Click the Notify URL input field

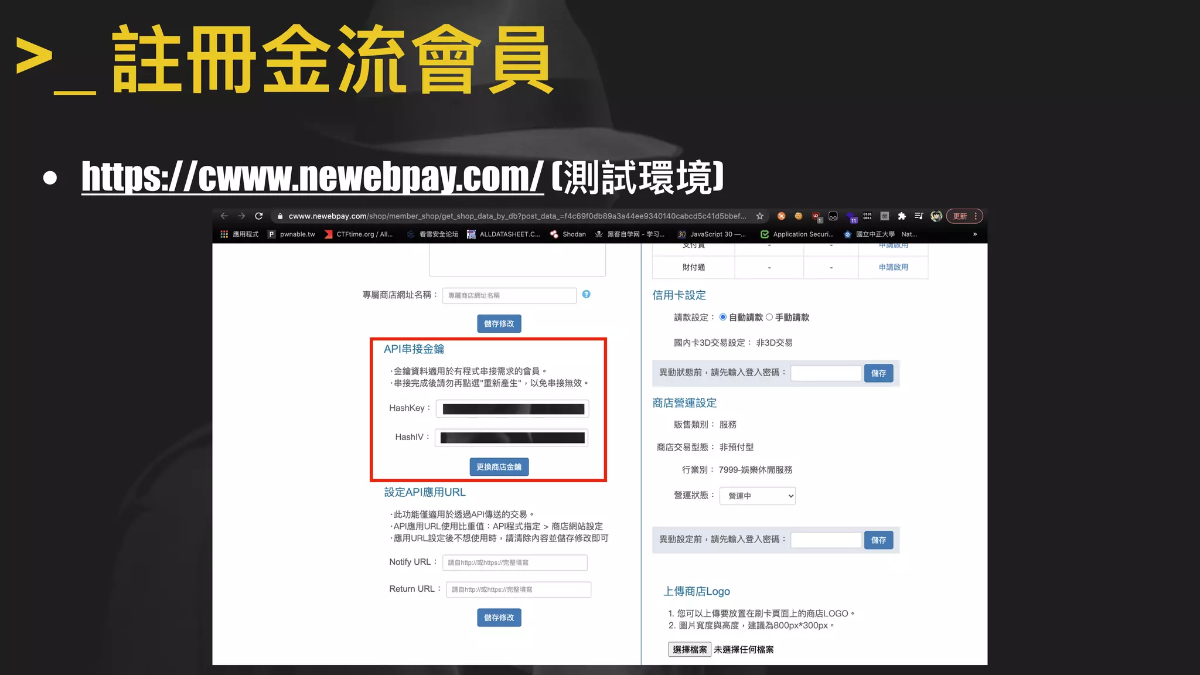click(x=515, y=562)
